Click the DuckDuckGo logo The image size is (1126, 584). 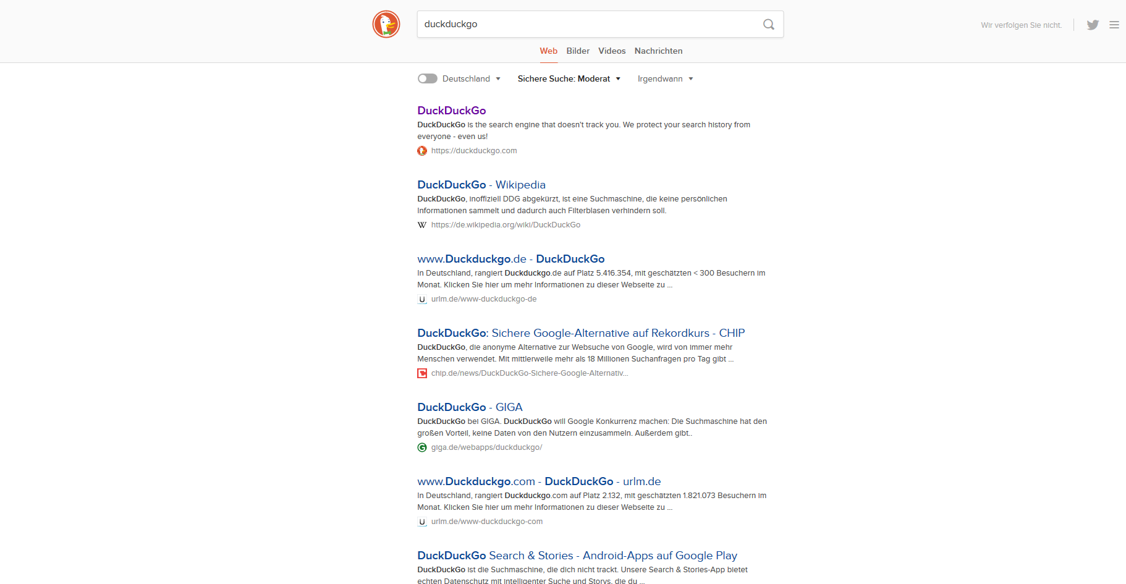pos(386,24)
